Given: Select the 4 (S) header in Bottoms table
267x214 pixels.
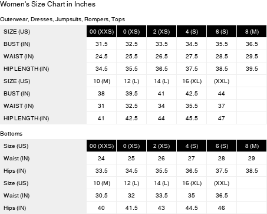Looking at the screenshot, I should coord(192,146).
